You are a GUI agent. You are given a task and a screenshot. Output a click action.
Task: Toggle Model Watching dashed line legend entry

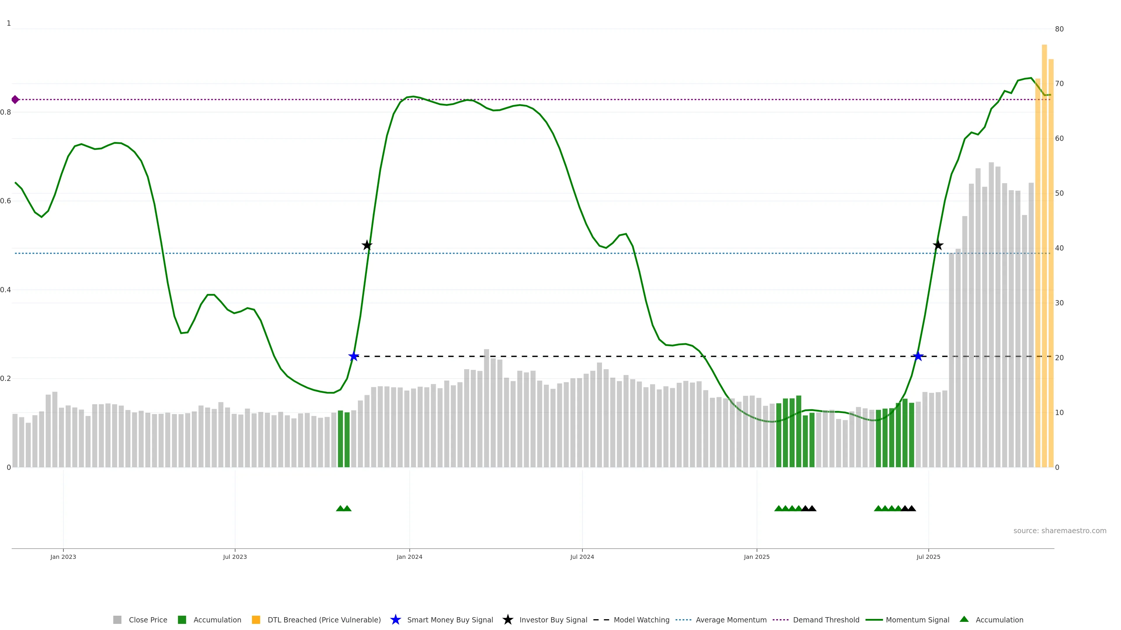tap(641, 619)
